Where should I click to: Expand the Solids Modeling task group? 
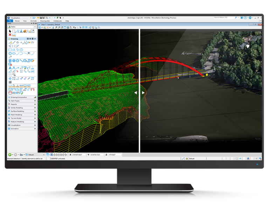tap(35, 108)
